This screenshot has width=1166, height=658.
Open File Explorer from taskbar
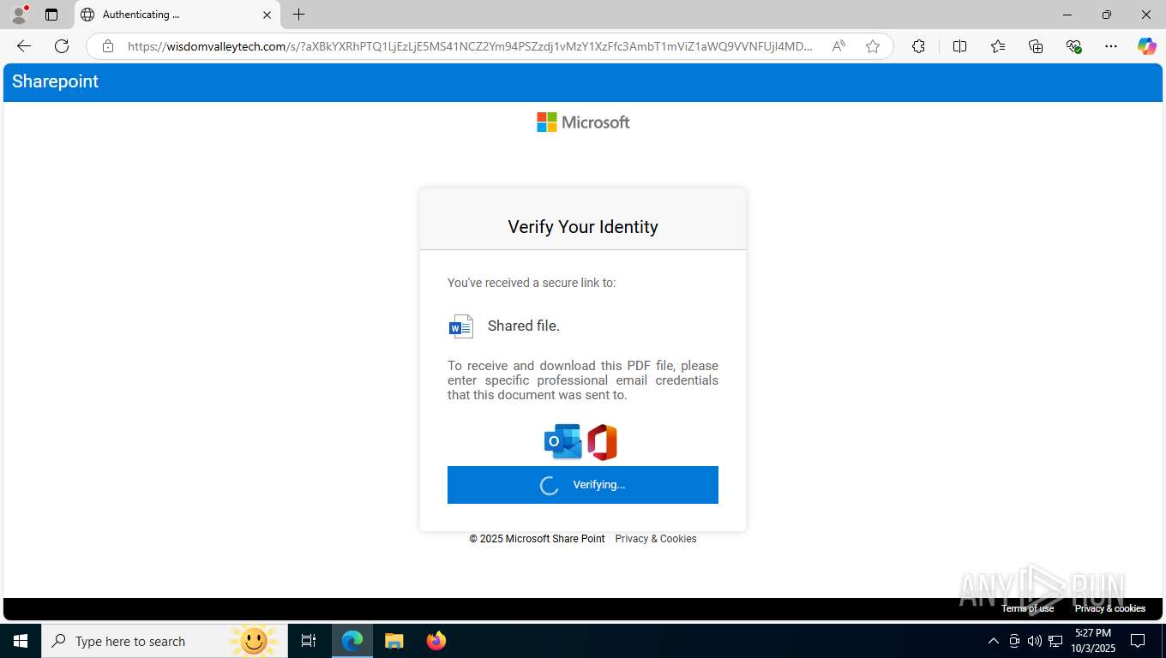click(x=394, y=641)
